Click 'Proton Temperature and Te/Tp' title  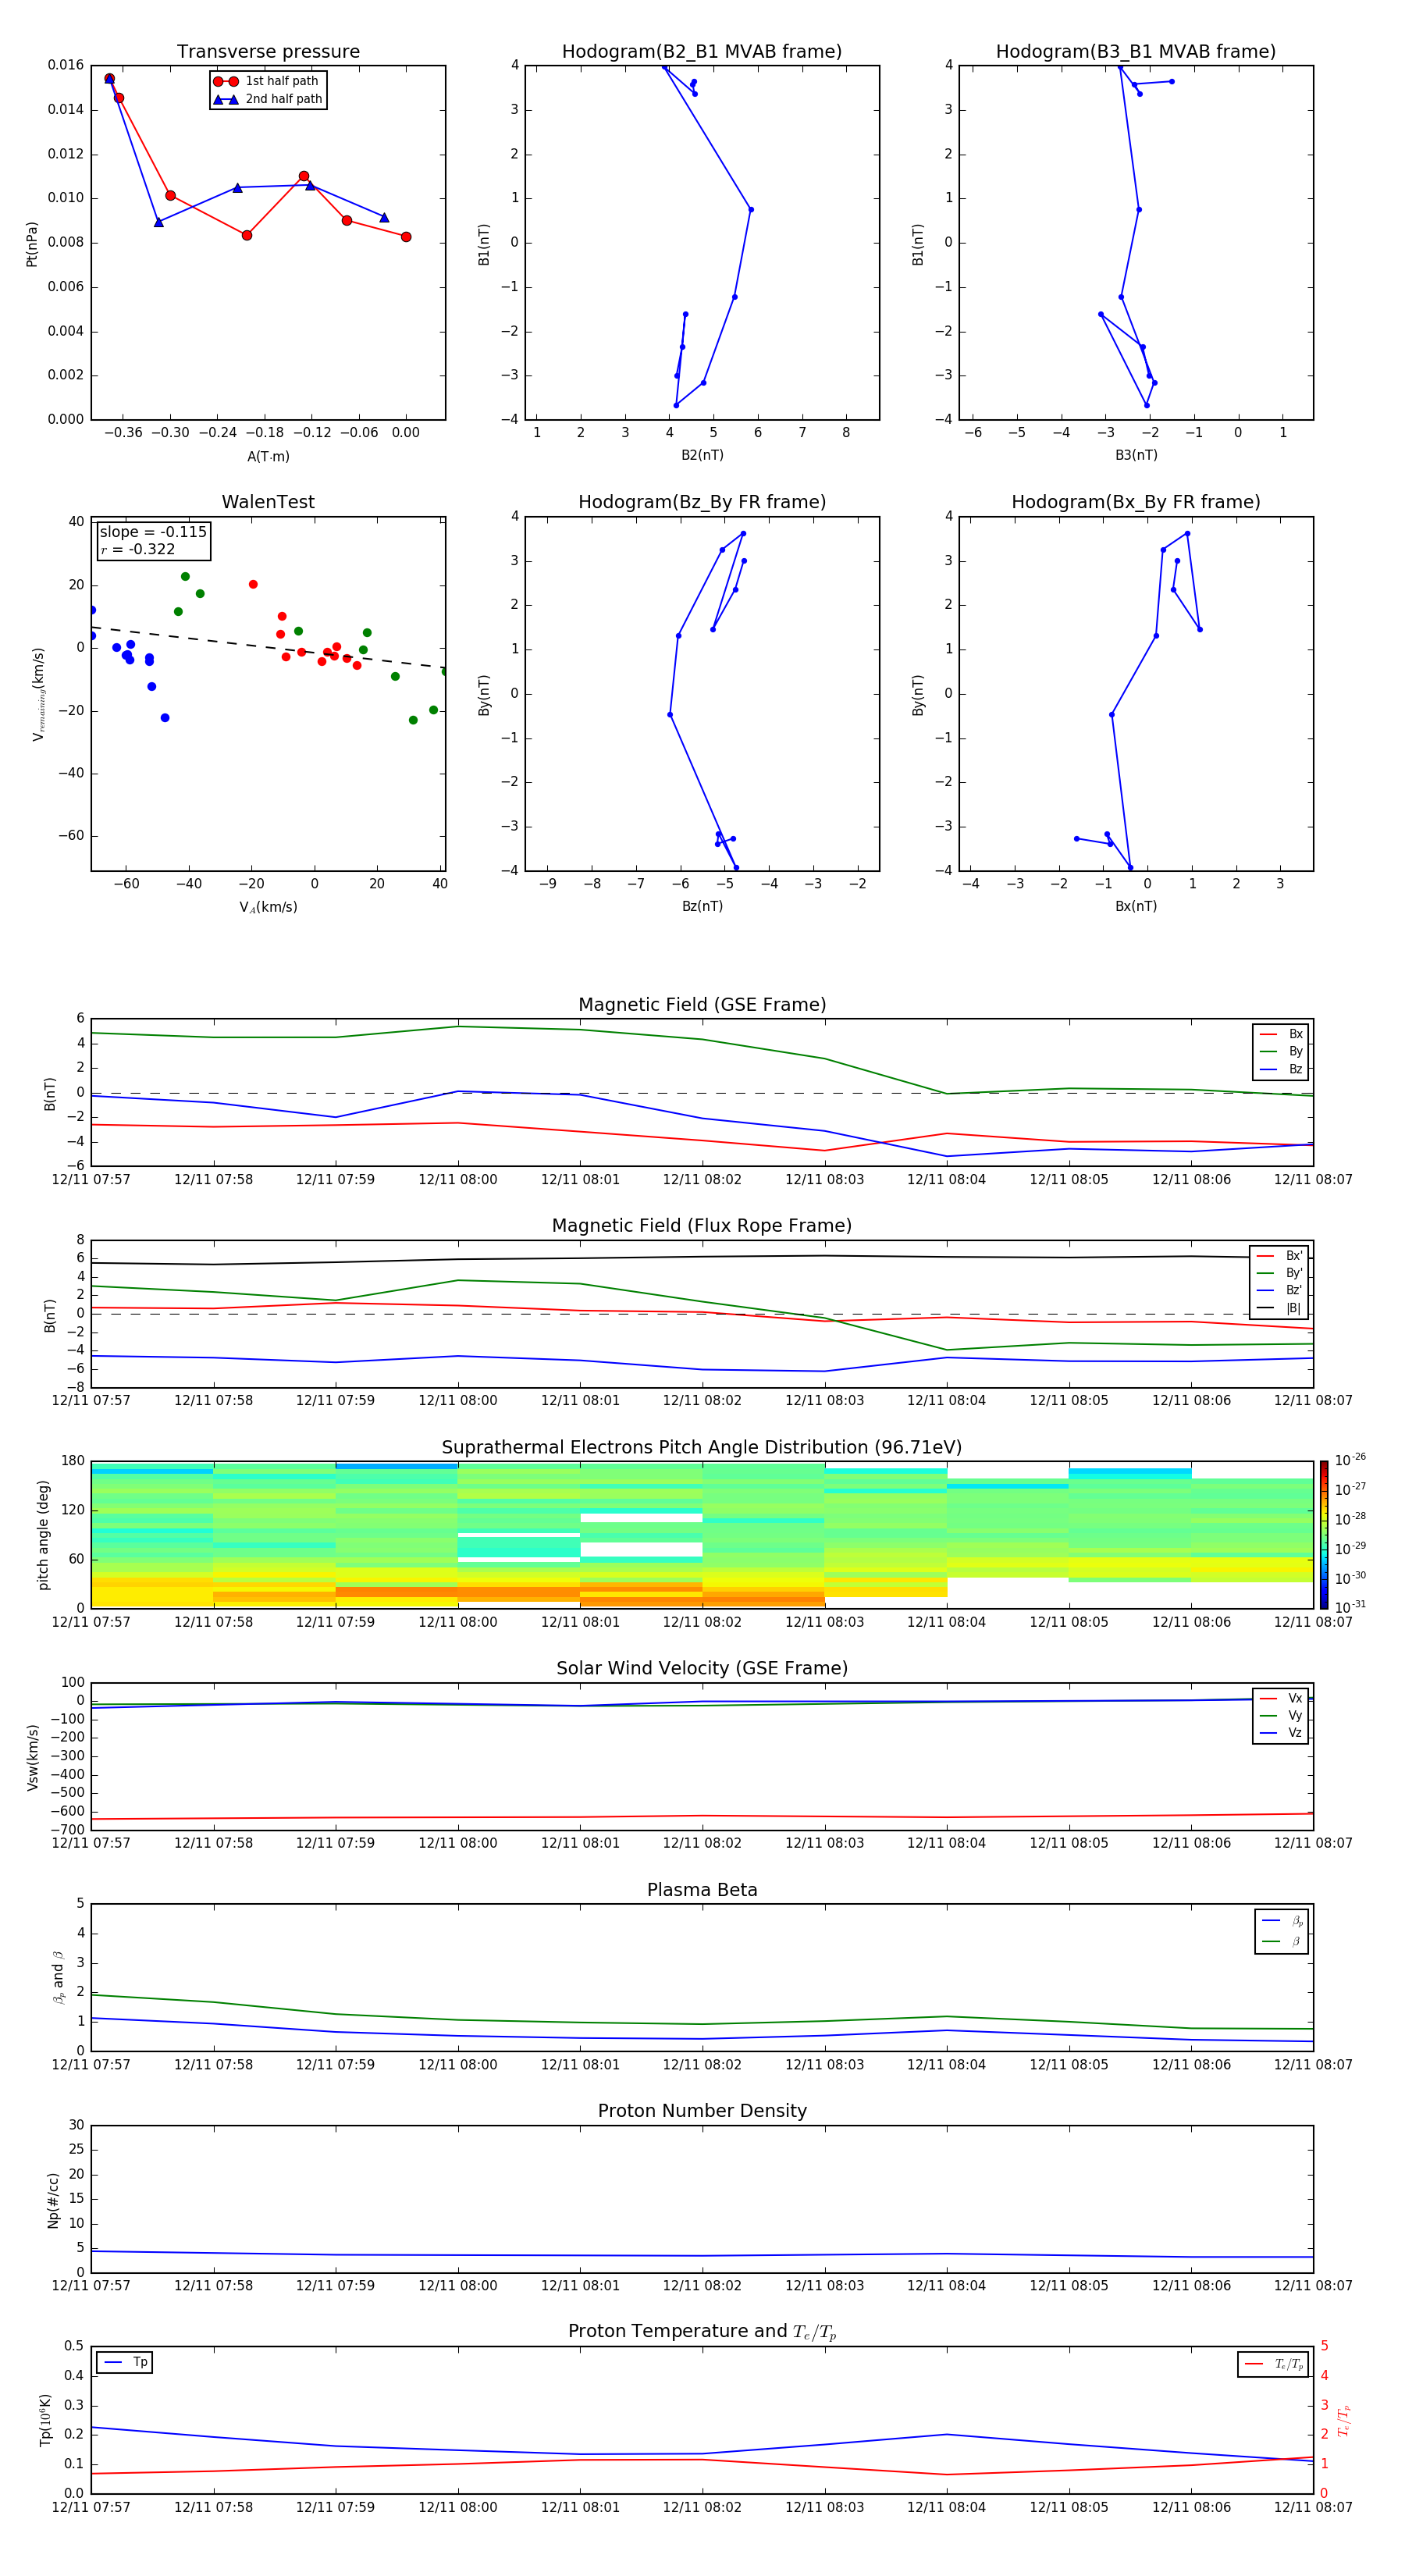702,2331
